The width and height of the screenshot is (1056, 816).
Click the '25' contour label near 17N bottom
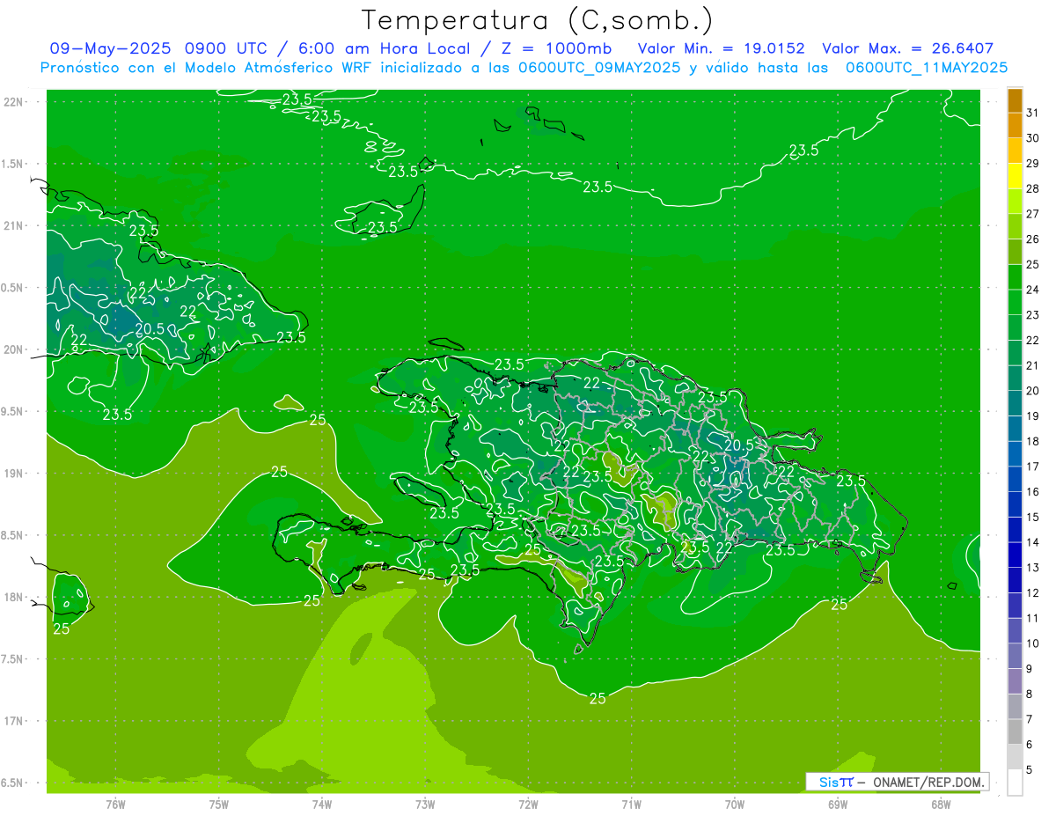[x=597, y=698]
